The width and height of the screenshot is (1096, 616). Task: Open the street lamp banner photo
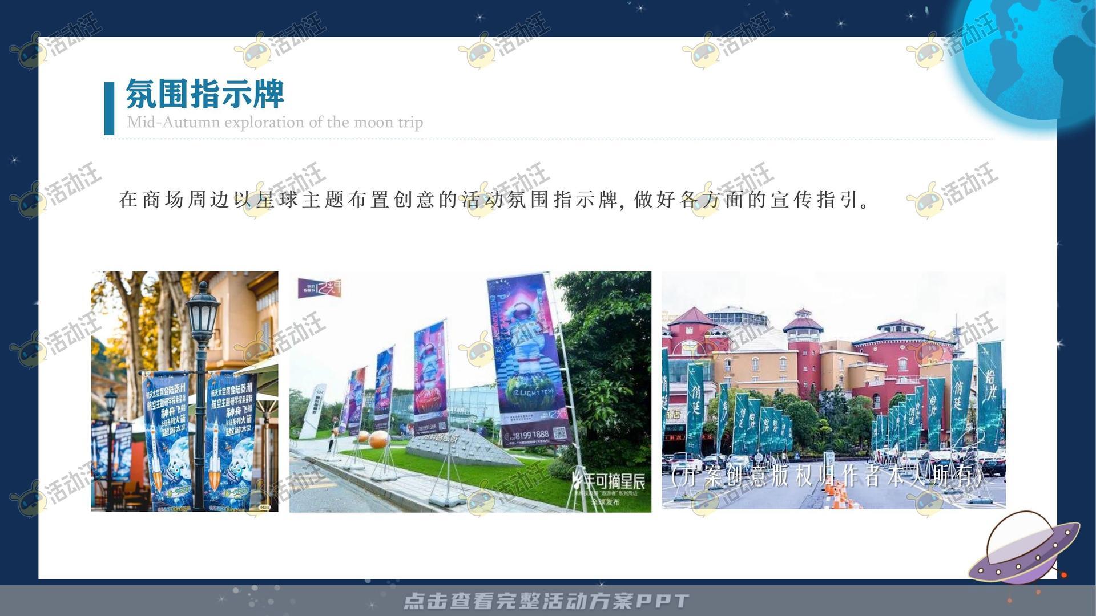pos(185,391)
